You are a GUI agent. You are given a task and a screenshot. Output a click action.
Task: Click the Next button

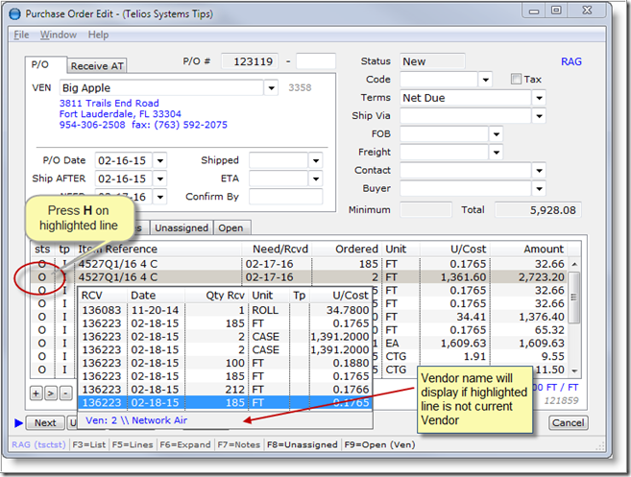click(x=44, y=423)
